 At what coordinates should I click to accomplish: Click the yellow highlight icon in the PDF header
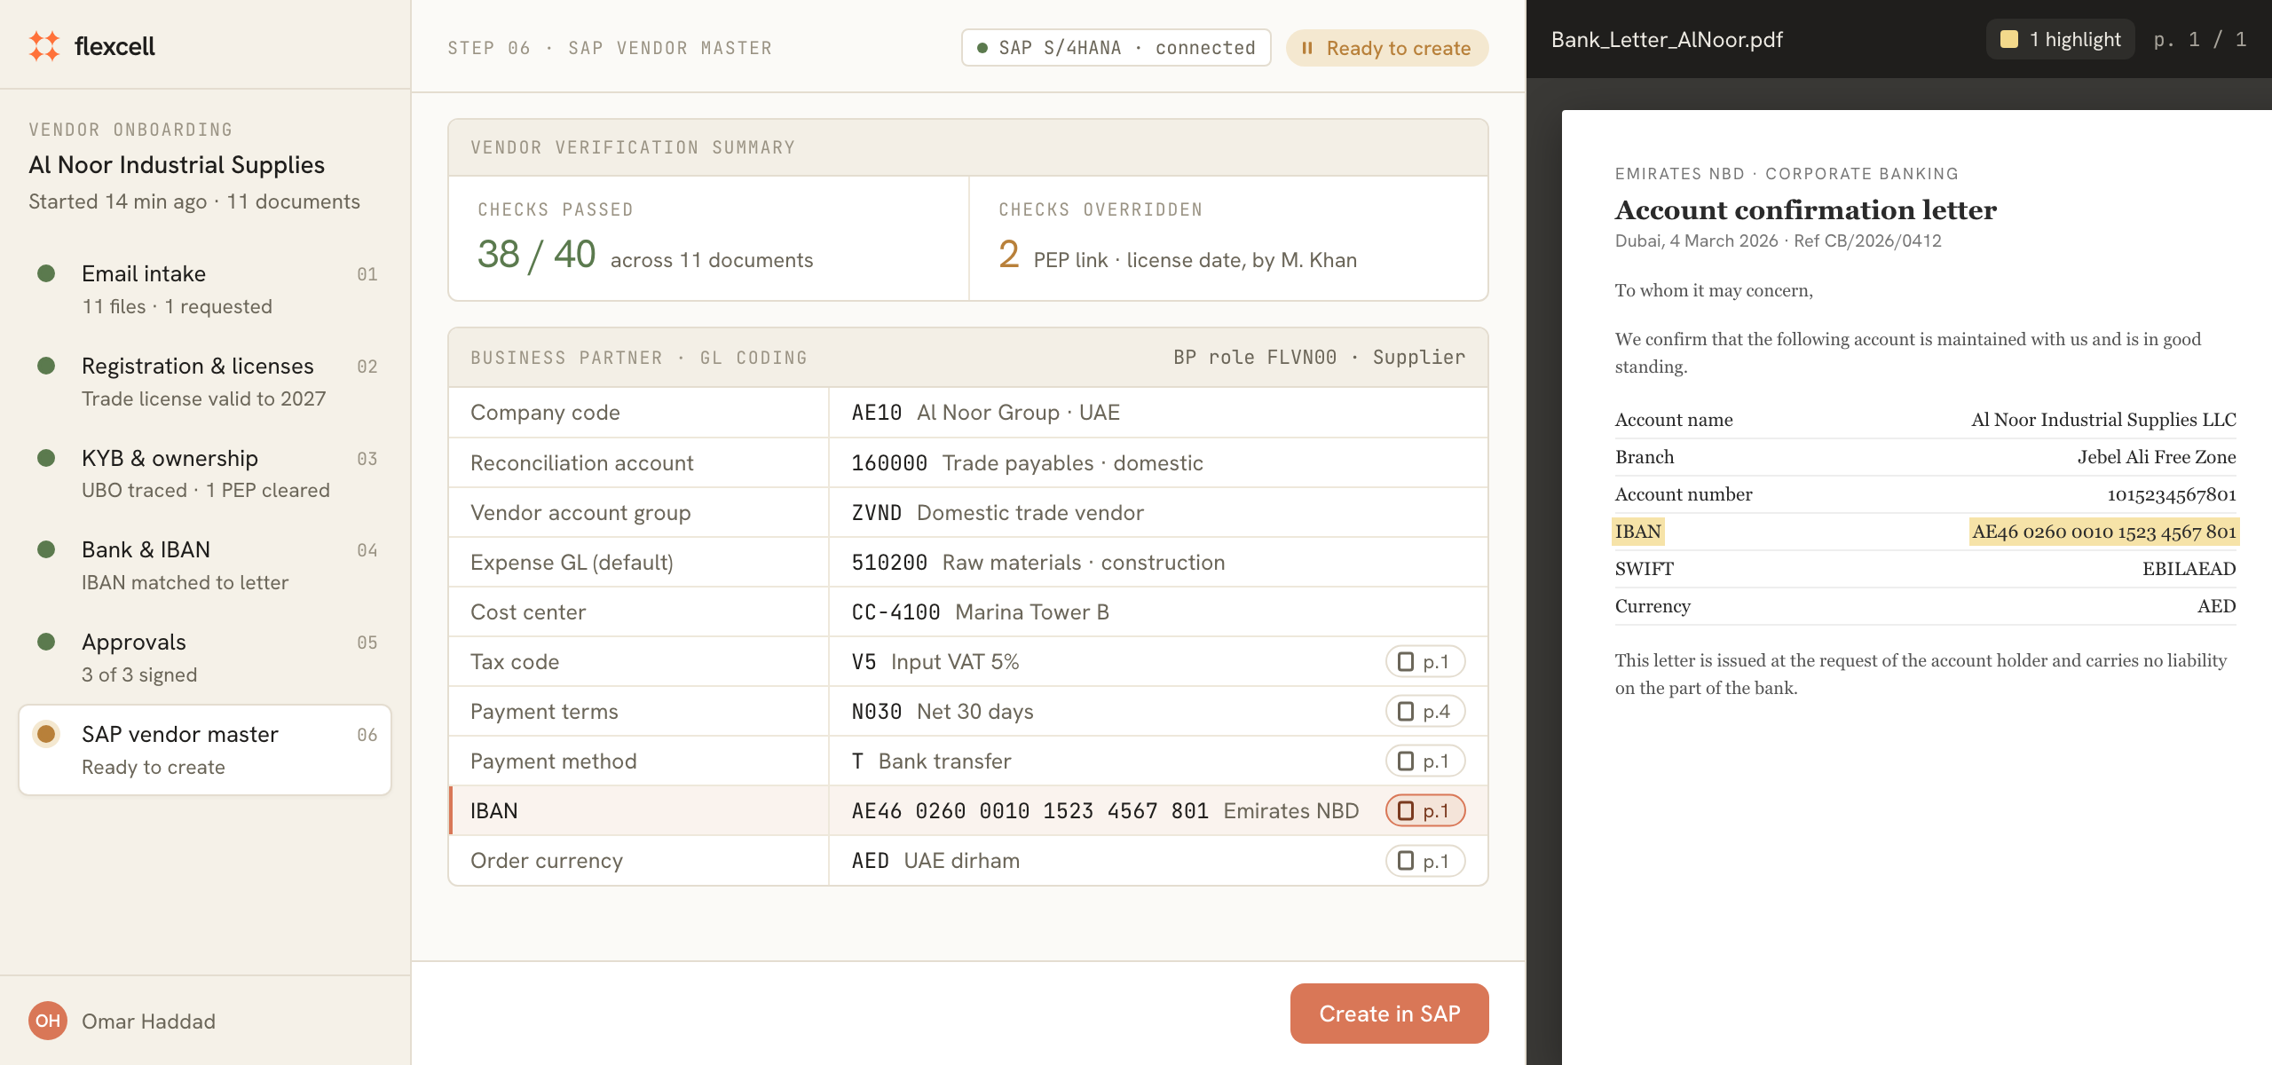point(2009,39)
